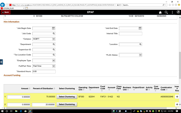181x113 pixels.
Task: Open Full/Part Time dropdown showing Part-Time
Action: click(x=44, y=66)
